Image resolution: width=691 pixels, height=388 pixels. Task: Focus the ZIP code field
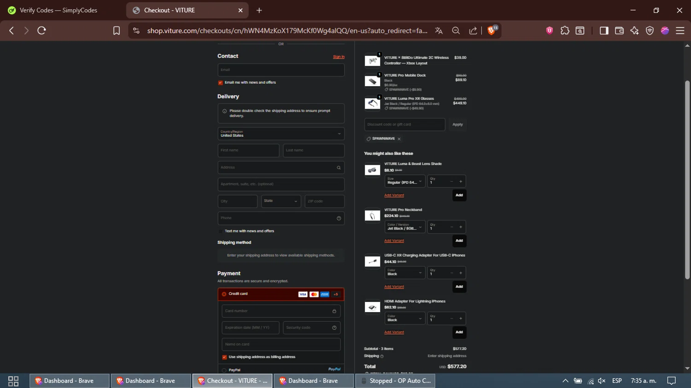pos(324,201)
